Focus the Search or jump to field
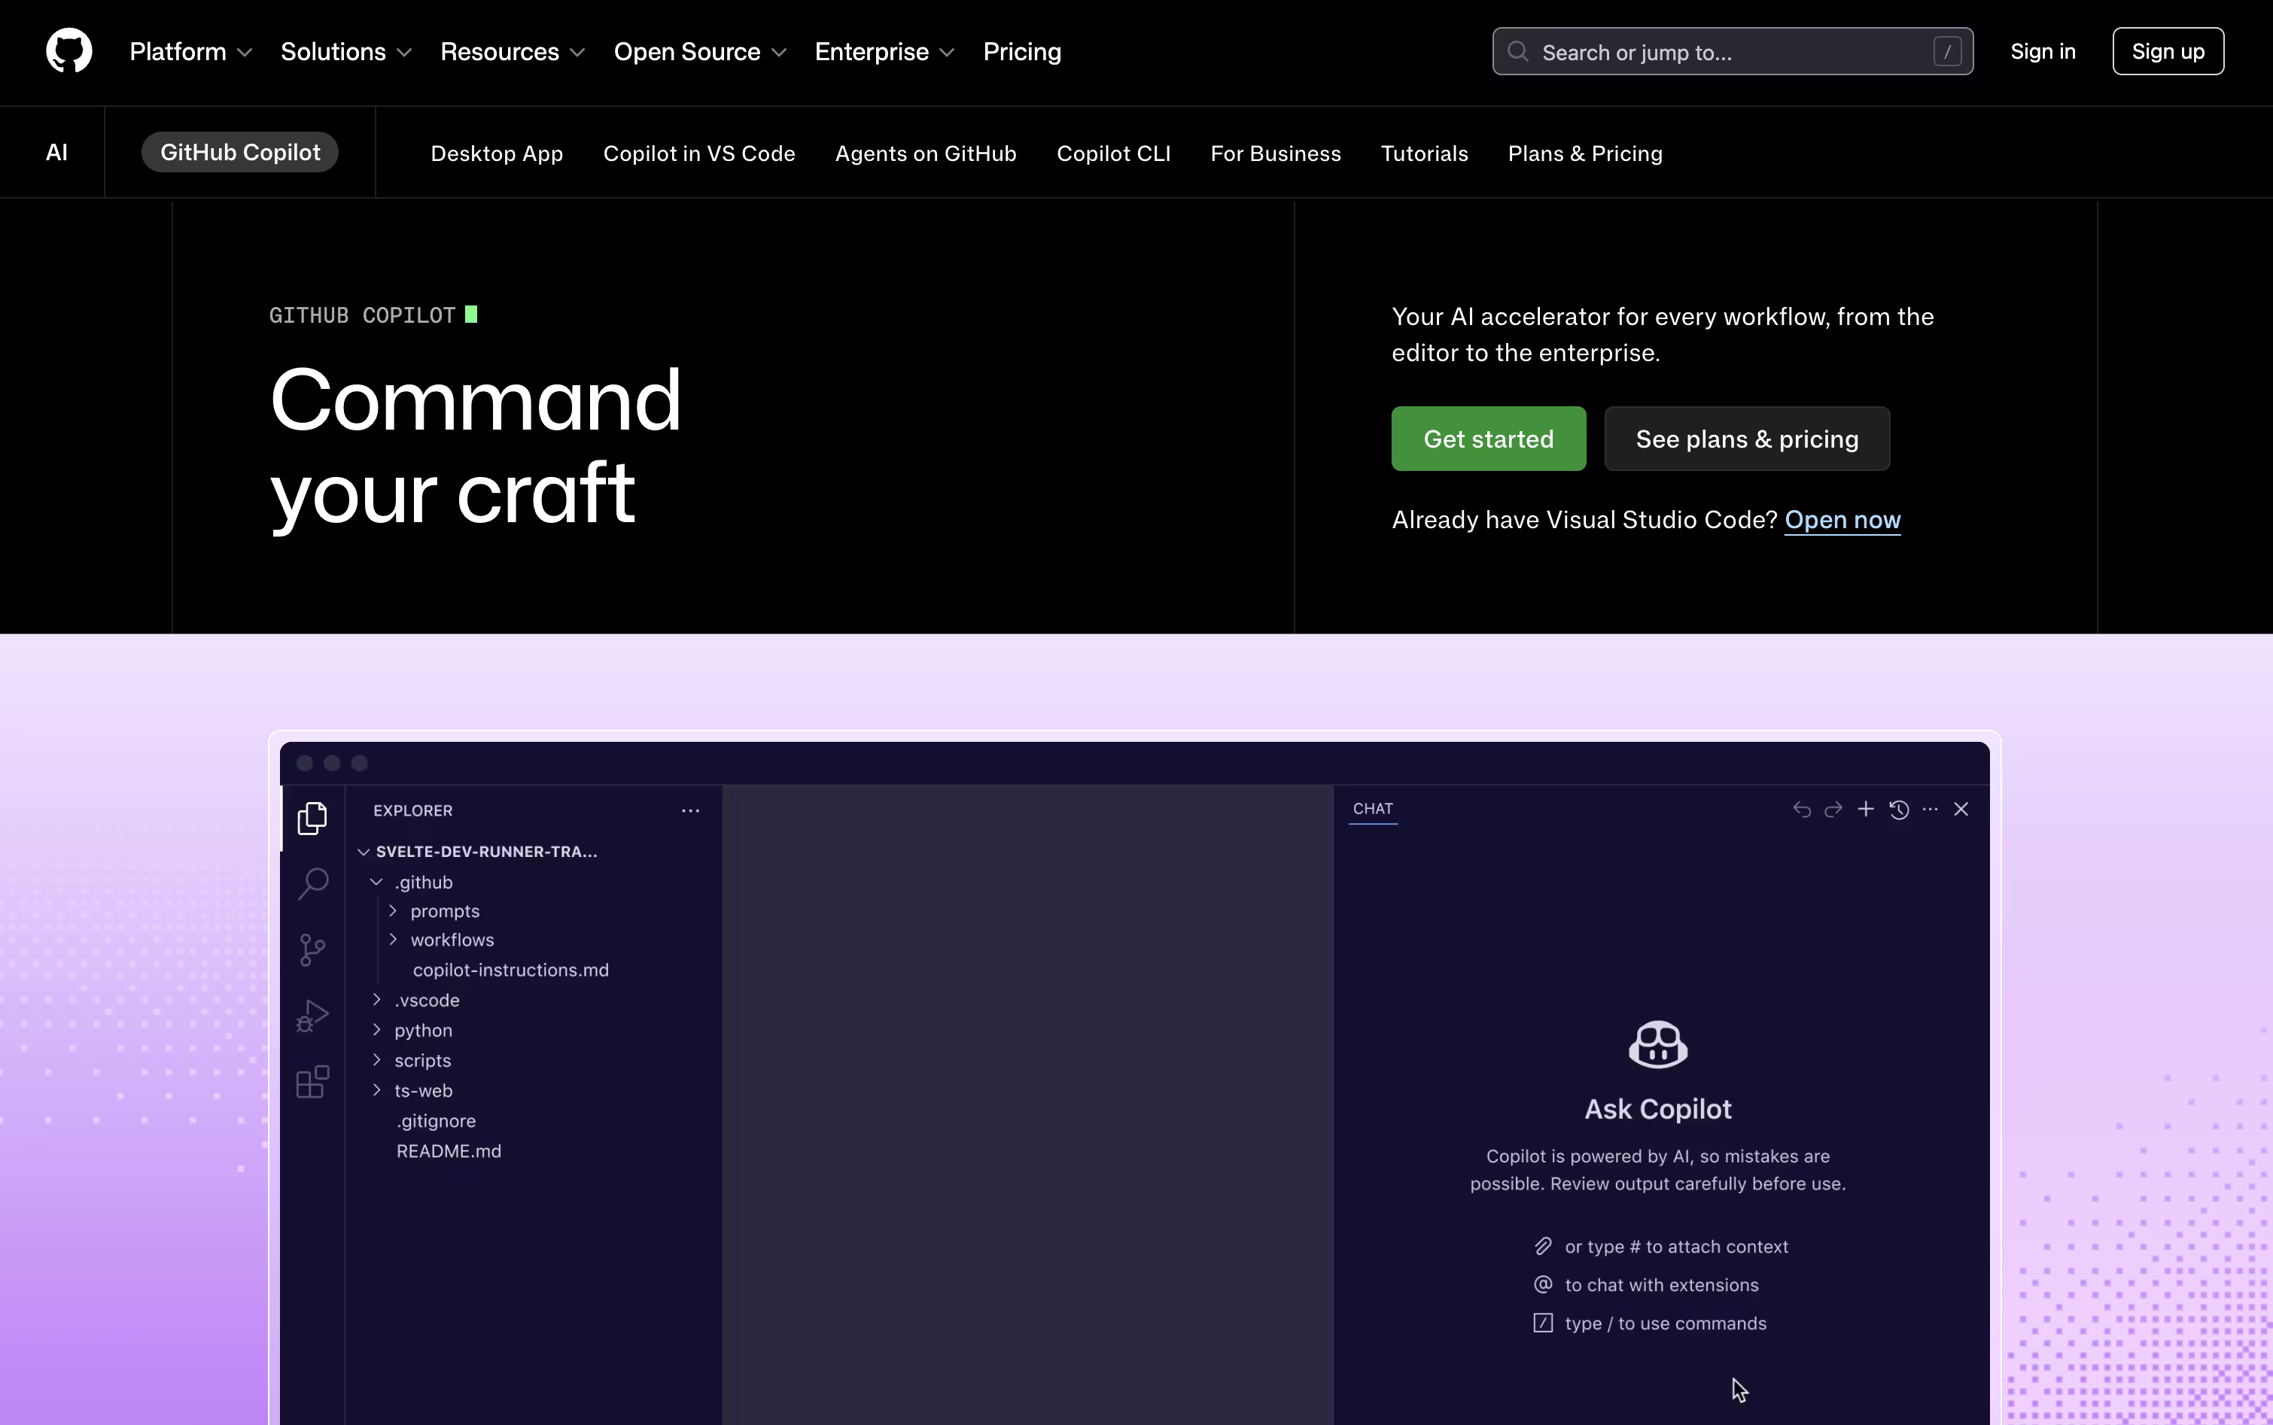 pos(1732,51)
